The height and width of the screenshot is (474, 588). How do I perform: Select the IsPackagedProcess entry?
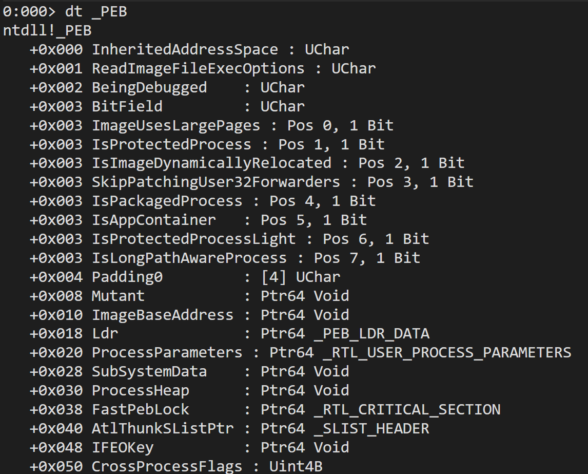(167, 201)
